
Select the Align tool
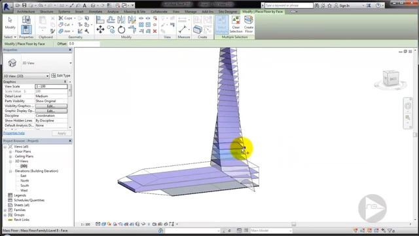pyautogui.click(x=100, y=20)
